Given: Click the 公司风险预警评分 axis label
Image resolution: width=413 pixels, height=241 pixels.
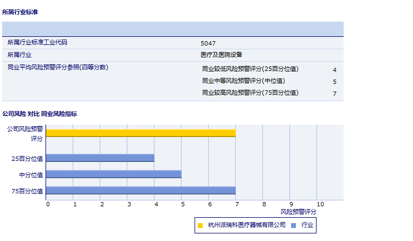Looking at the screenshot, I should tap(25, 134).
